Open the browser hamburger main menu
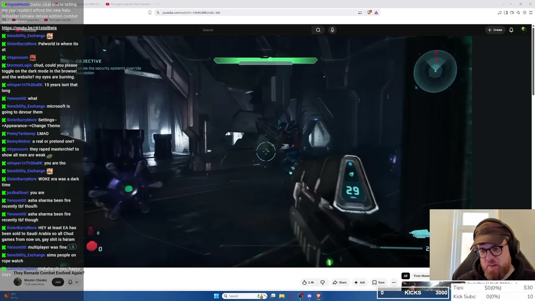 point(531,13)
